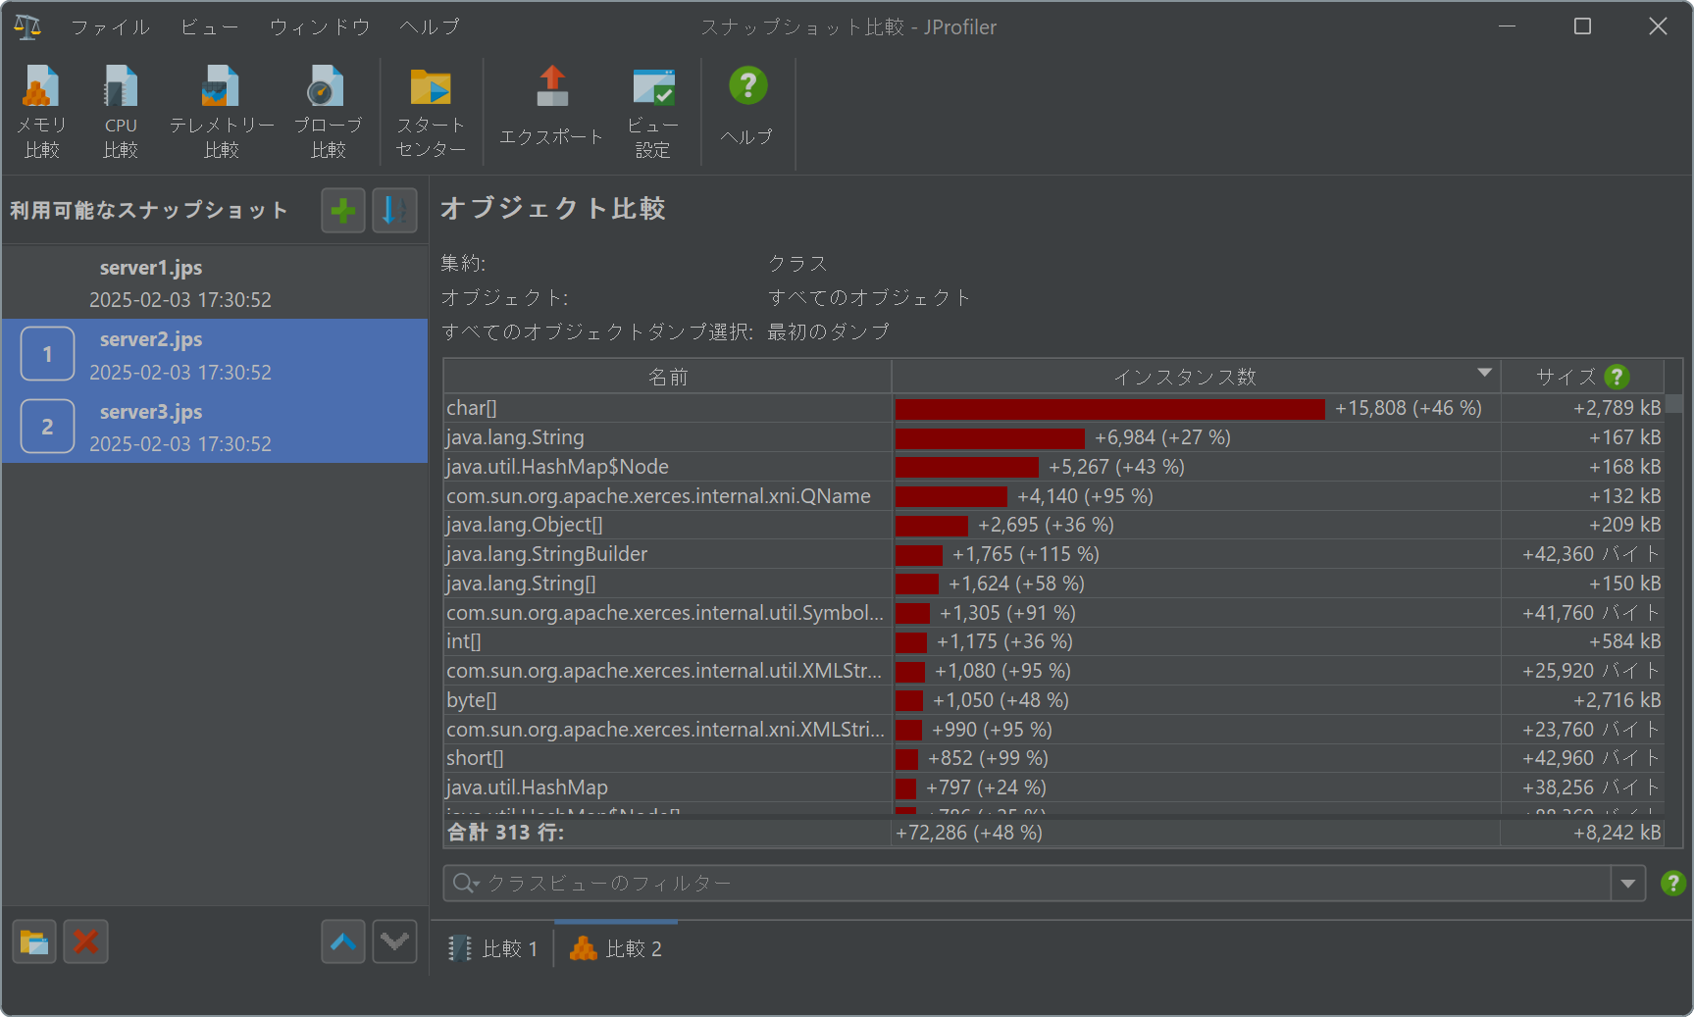Click the filter magnifier search icon
Image resolution: width=1694 pixels, height=1017 pixels.
tap(465, 884)
